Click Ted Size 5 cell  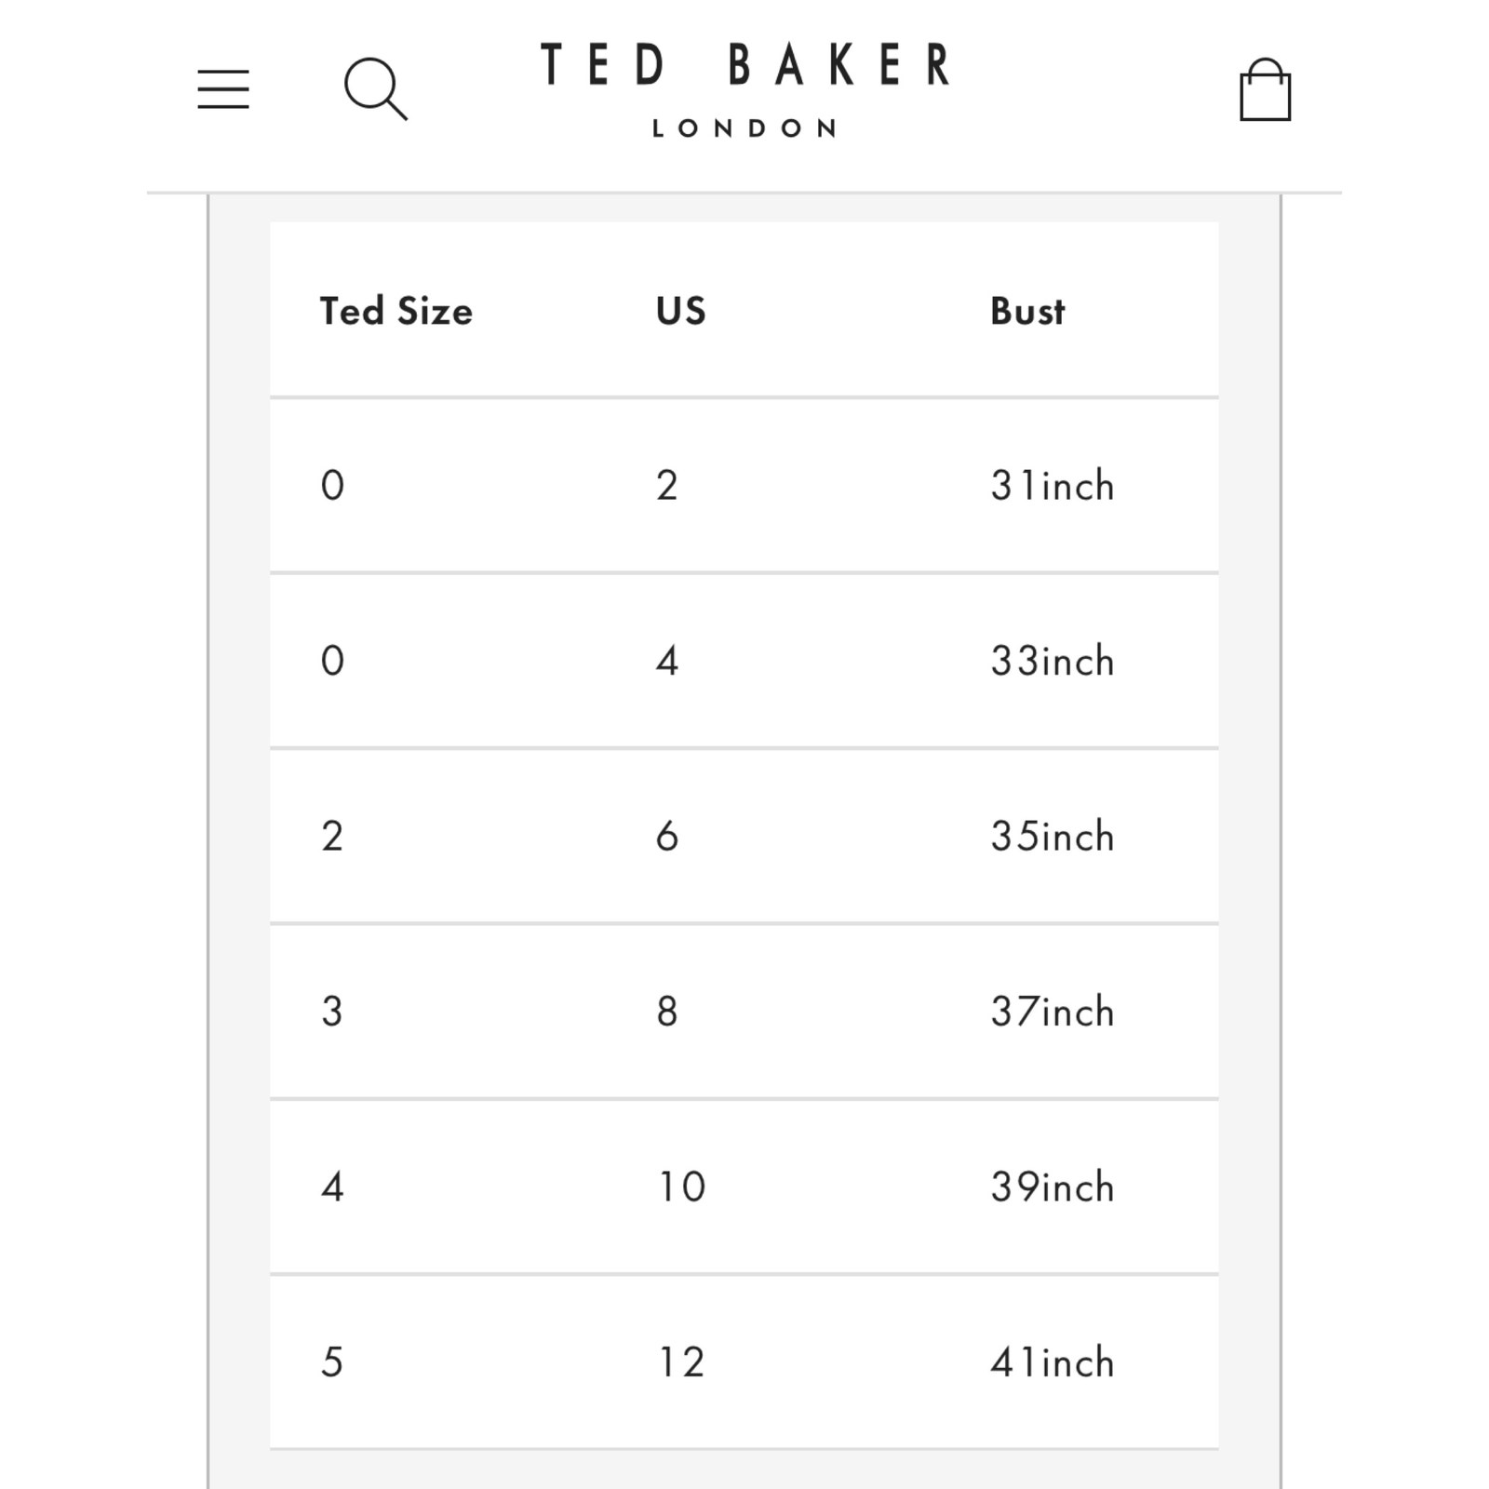coord(332,1362)
